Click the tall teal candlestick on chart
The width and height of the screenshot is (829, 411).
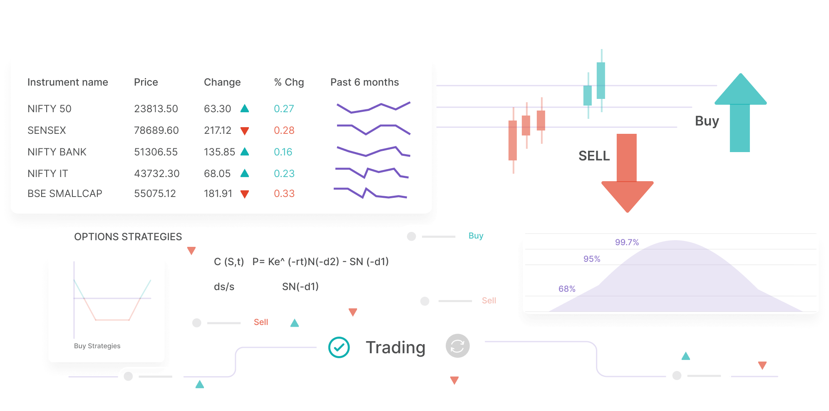click(601, 80)
